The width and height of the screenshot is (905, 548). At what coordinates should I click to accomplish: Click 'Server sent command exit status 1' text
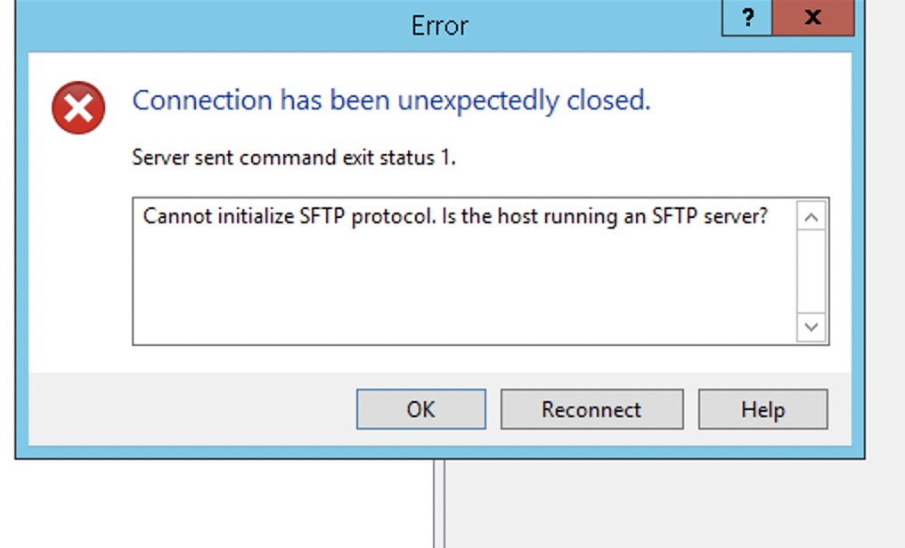pos(294,158)
